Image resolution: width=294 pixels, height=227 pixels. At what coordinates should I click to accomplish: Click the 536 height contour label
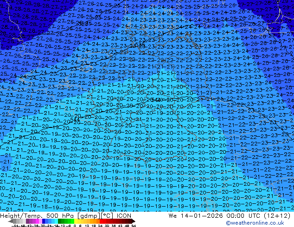pyautogui.click(x=140, y=44)
